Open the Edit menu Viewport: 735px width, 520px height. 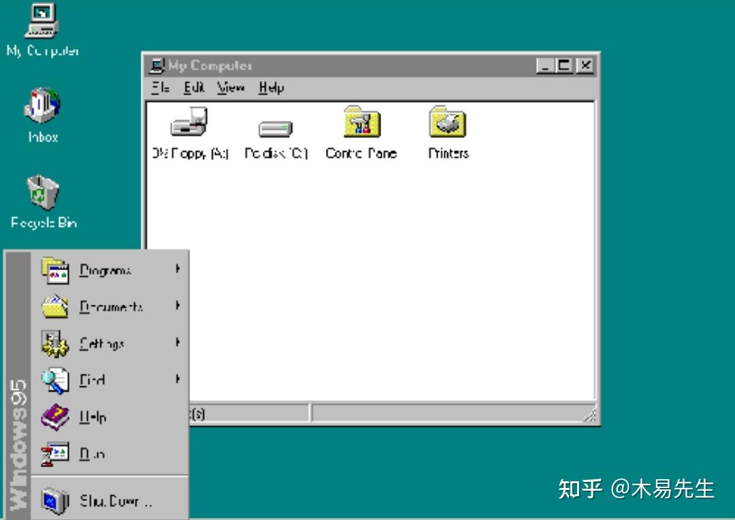point(194,88)
